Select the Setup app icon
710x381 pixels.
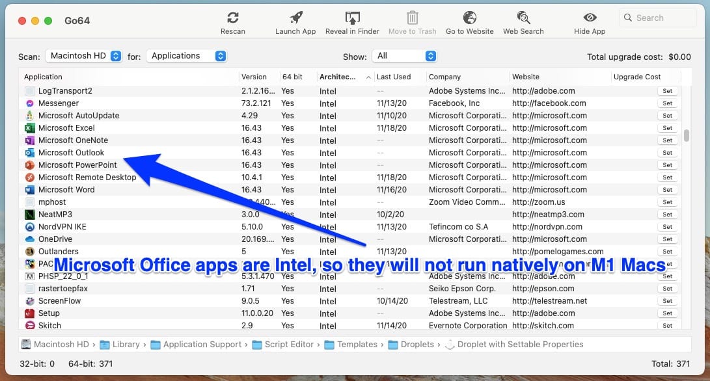pyautogui.click(x=30, y=313)
